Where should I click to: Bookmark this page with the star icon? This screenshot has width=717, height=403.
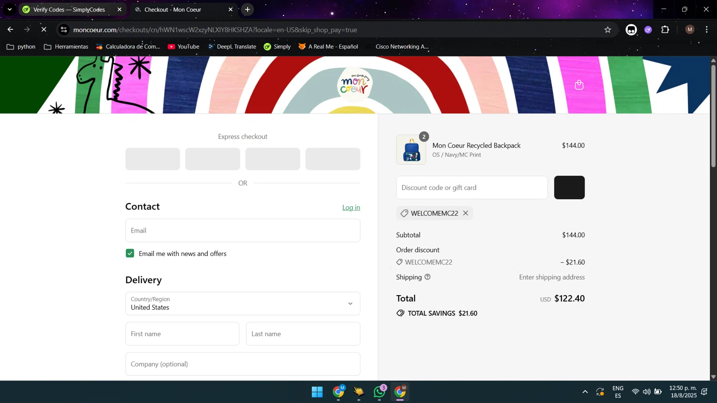tap(608, 30)
